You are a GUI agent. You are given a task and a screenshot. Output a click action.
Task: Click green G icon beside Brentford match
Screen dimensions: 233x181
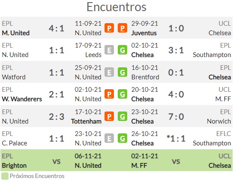[x=122, y=72]
